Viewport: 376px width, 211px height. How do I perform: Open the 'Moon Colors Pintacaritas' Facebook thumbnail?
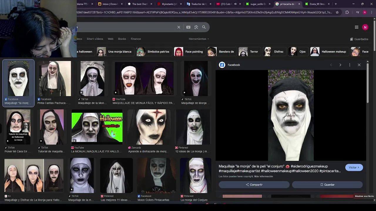156,175
